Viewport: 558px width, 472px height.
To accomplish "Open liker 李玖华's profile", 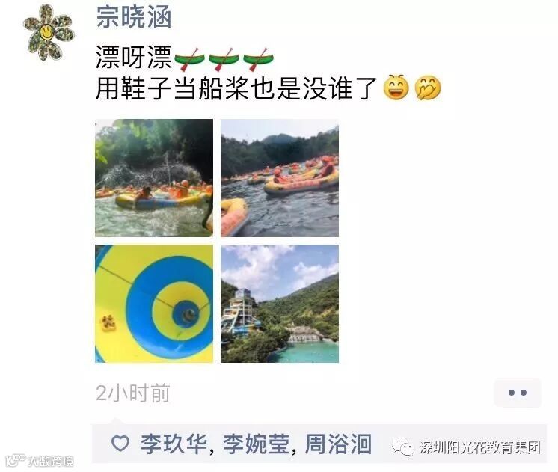I will pos(174,444).
